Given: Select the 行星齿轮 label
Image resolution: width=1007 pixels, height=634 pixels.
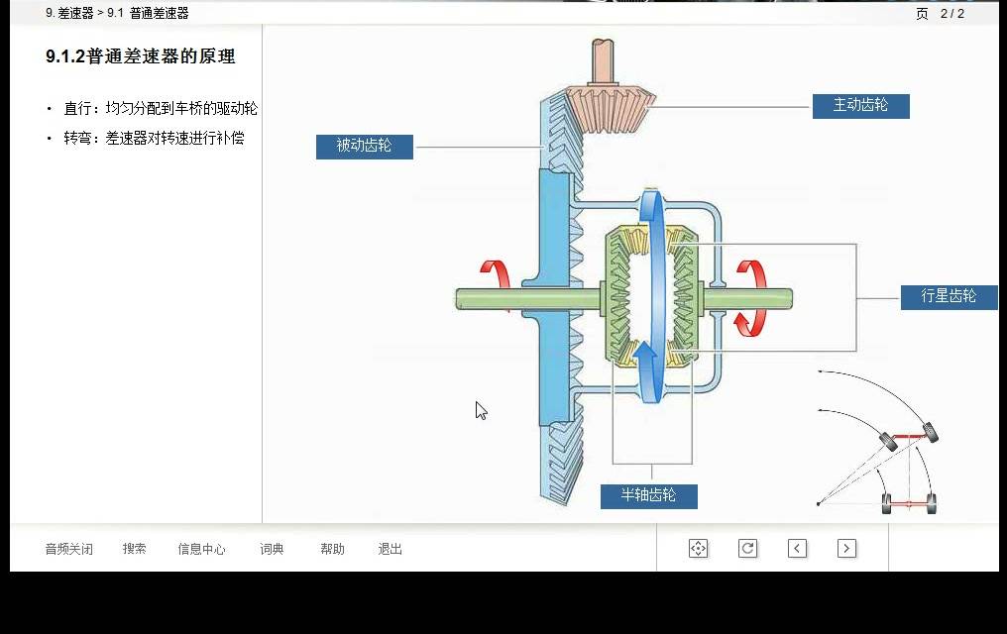Looking at the screenshot, I should (950, 297).
